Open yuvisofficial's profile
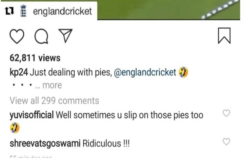The height and width of the screenshot is (159, 246). (32, 115)
